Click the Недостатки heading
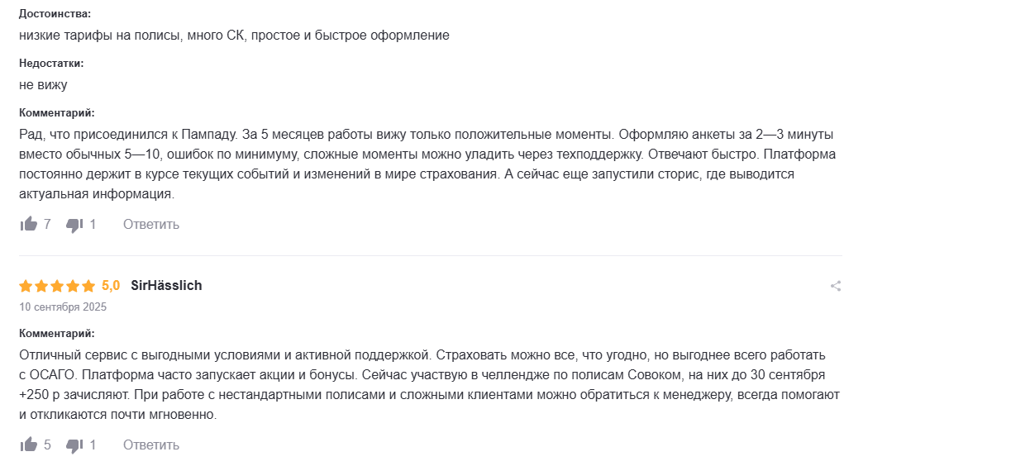Image resolution: width=1011 pixels, height=466 pixels. 51,63
